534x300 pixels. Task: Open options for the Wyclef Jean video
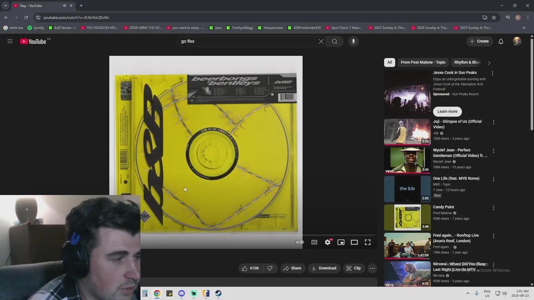click(x=494, y=151)
